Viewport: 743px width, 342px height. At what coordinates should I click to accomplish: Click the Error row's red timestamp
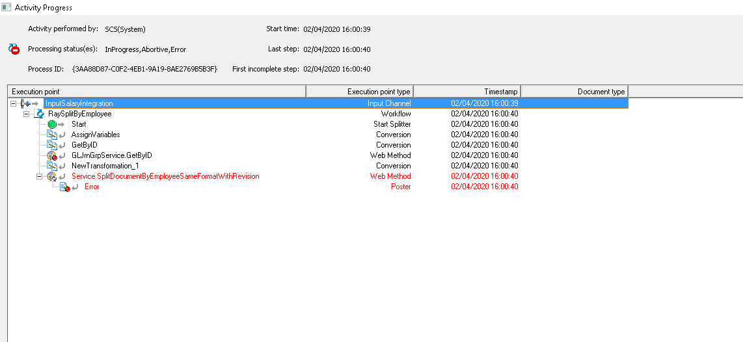coord(484,187)
